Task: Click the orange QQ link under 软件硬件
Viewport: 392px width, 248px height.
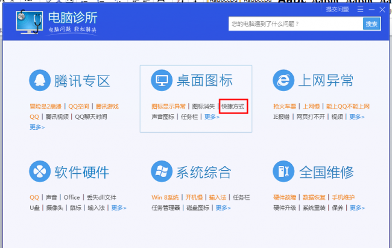Action: pos(34,197)
